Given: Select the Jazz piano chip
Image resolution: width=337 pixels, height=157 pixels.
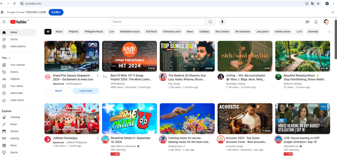Looking at the screenshot, I should 262,32.
